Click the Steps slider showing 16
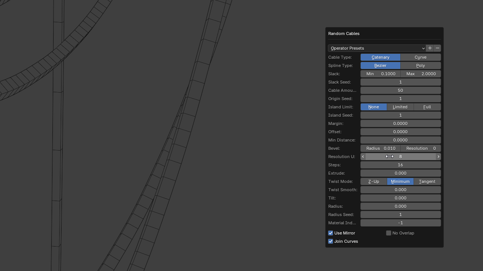This screenshot has height=271, width=483. pos(400,165)
